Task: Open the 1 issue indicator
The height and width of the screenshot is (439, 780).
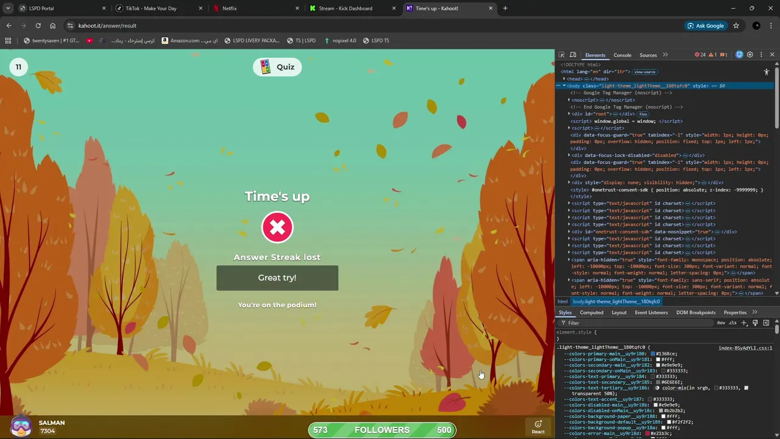Action: (x=724, y=55)
